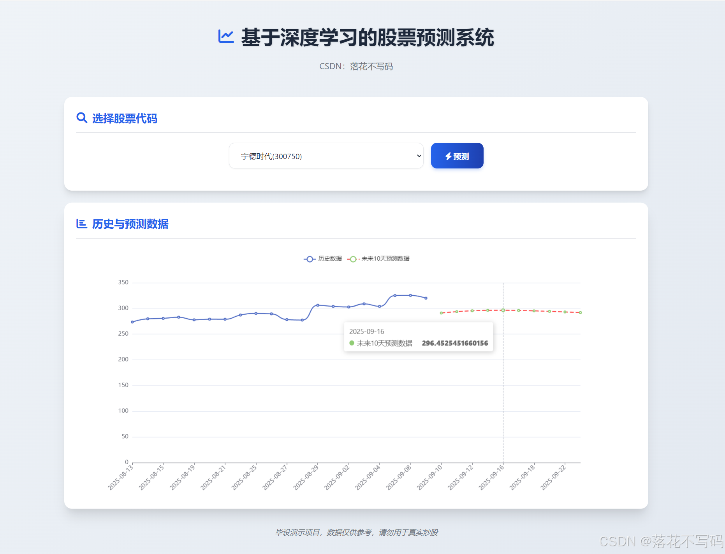This screenshot has width=725, height=554.
Task: Open the 宁德时代(300750) stock dropdown
Action: (326, 156)
